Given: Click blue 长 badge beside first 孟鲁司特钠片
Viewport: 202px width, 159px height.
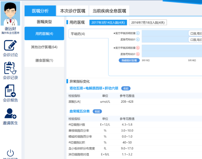Looking at the screenshot, I should tap(138, 40).
